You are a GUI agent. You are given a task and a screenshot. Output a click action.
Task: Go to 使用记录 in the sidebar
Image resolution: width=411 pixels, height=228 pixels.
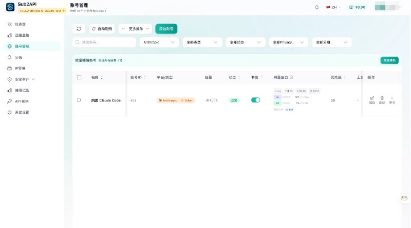(32, 90)
